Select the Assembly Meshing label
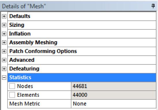The width and height of the screenshot is (158, 110). click(33, 42)
